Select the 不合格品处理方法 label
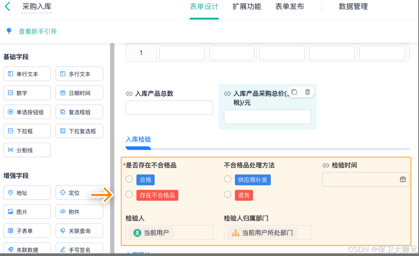This screenshot has height=256, width=419. [x=249, y=165]
